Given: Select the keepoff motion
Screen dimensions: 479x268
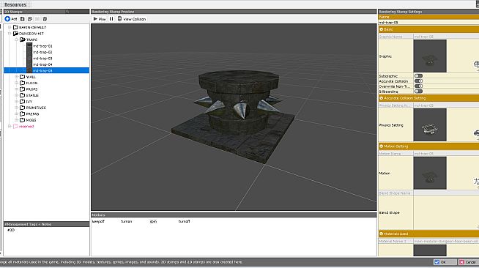Looking at the screenshot, I should [x=98, y=221].
